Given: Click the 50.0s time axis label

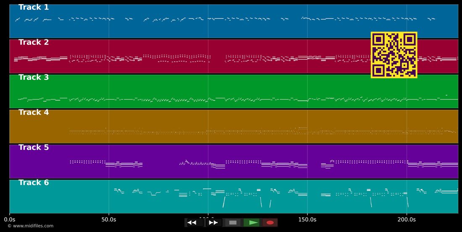Looking at the screenshot, I should click(109, 220).
